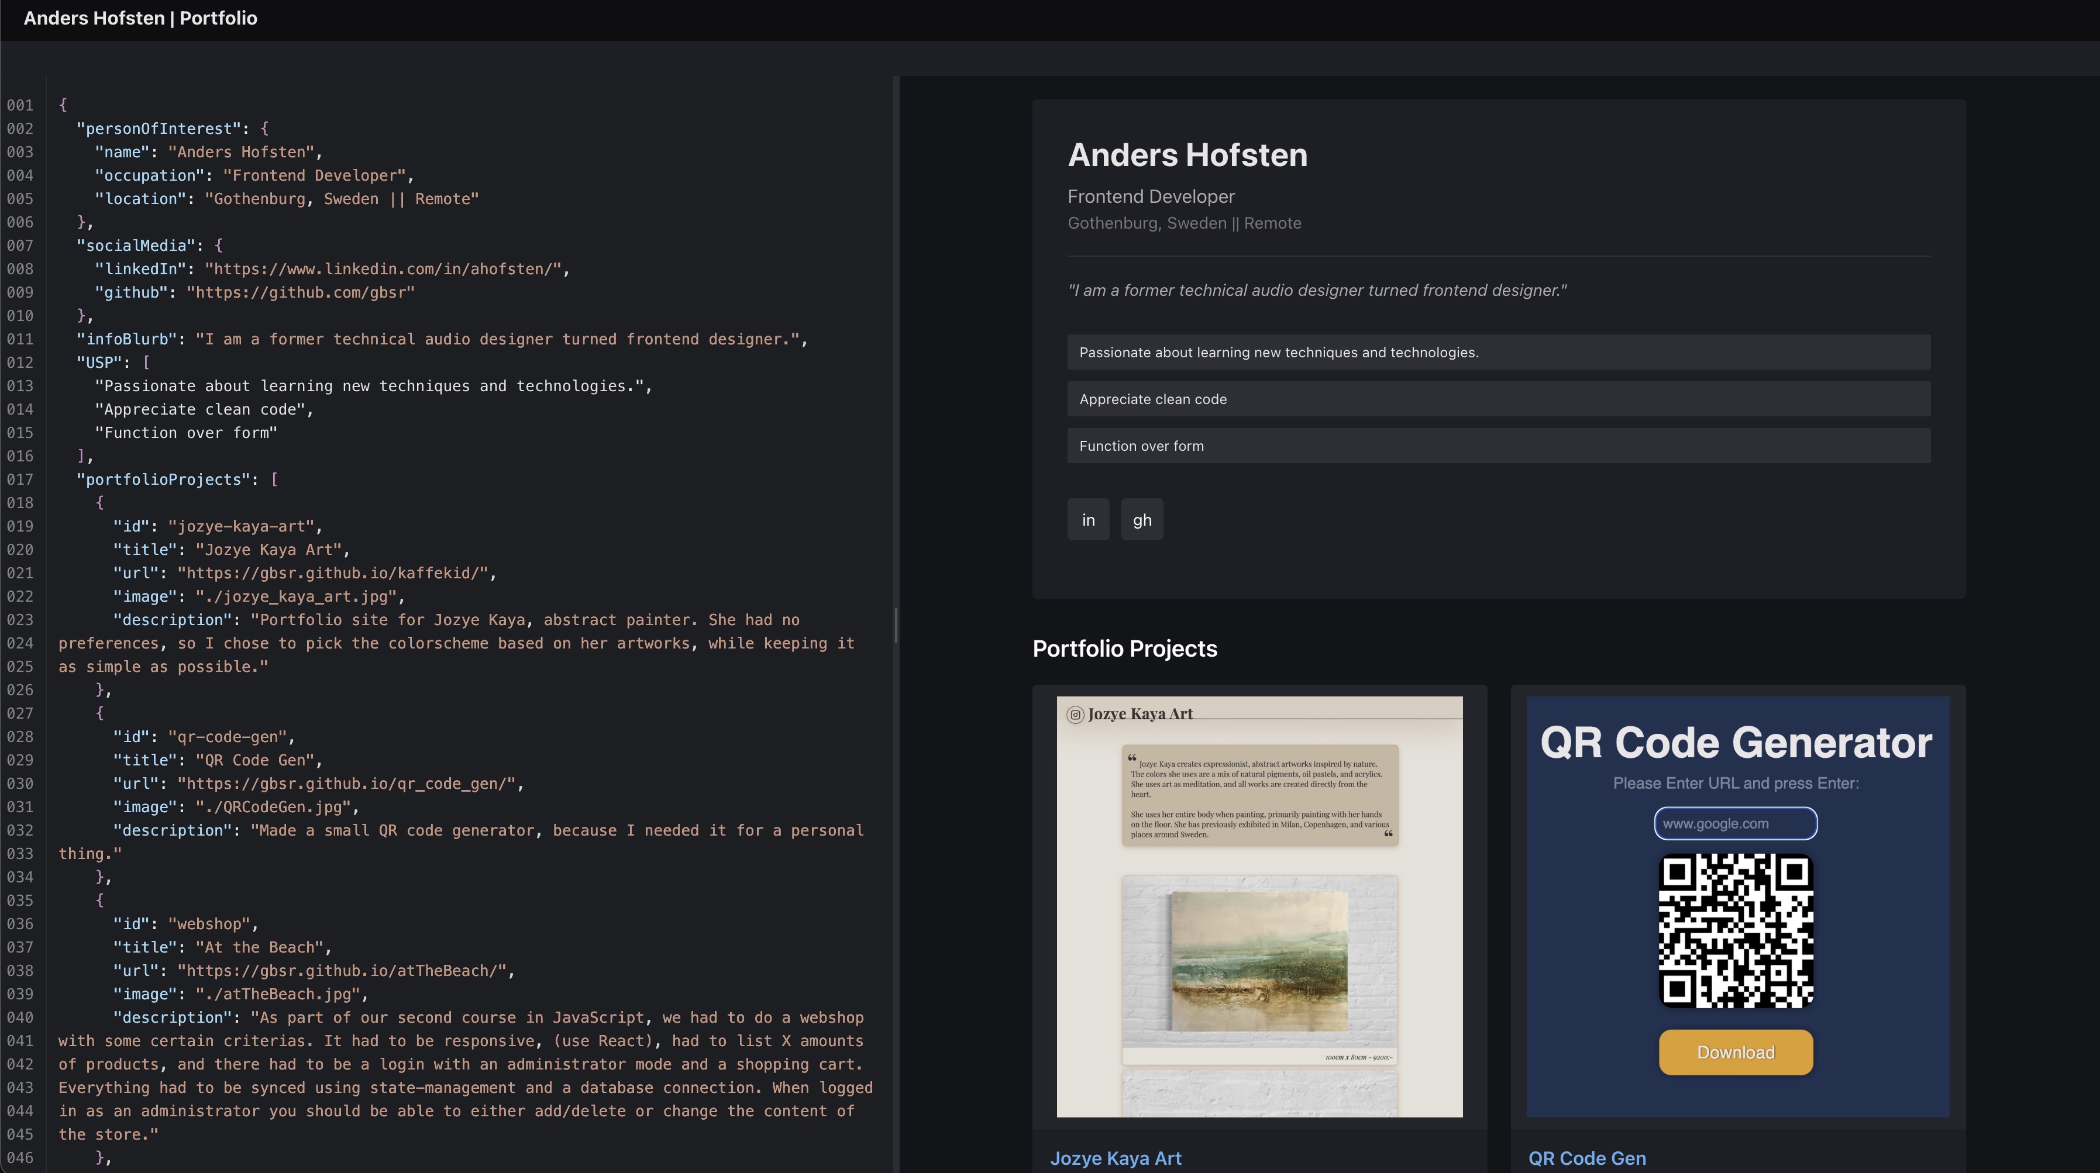Click "title": "QR Code Gen" code line

coord(218,761)
